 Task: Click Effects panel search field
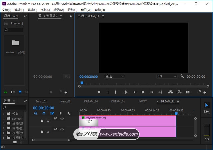coord(14,107)
